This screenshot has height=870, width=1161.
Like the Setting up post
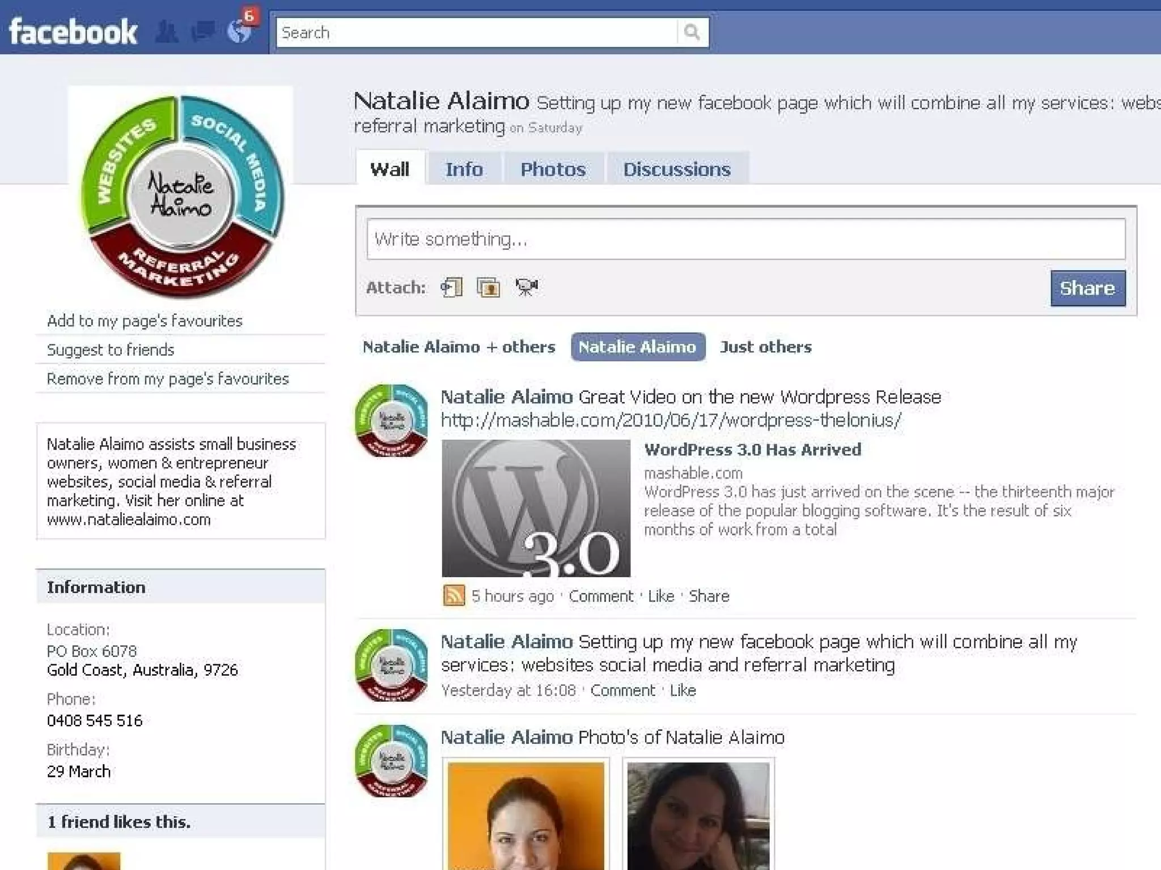tap(683, 690)
